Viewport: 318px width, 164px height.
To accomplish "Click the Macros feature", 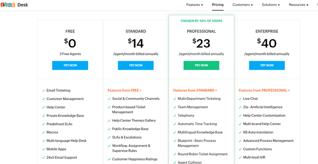I will [x=52, y=132].
